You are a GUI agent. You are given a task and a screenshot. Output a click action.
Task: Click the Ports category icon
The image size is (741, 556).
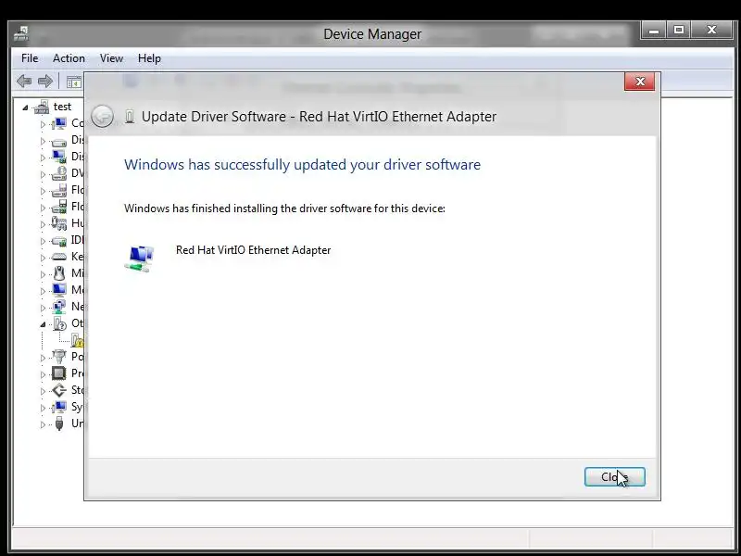59,357
